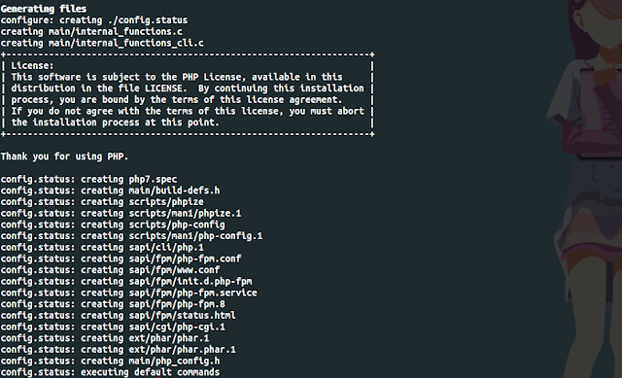Select the 'main/internal_functions_cli.c' text

(126, 43)
